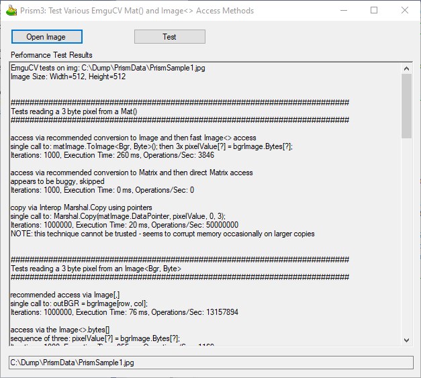Viewport: 421px width, 378px height.
Task: Click "copy via Interop Marshal.Copy using pointers" line
Action: coord(82,207)
